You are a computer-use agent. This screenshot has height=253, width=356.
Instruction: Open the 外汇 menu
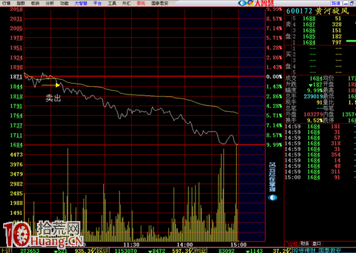(x=126, y=3)
